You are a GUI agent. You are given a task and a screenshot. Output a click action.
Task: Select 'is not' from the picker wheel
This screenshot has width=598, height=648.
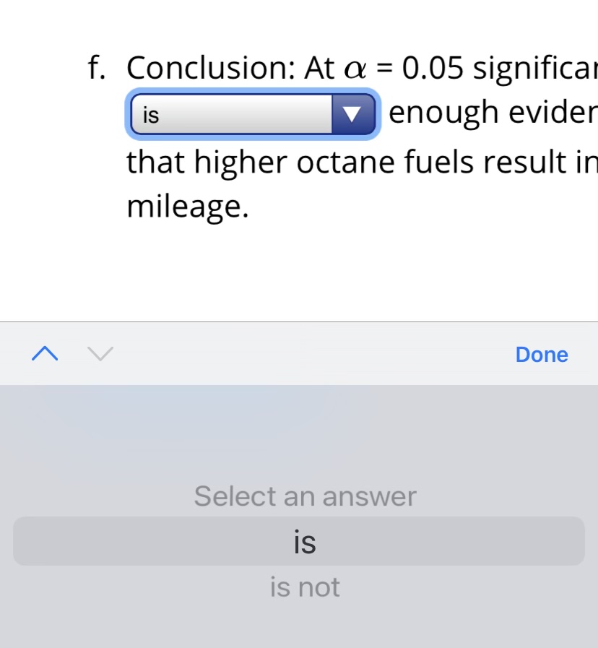pyautogui.click(x=304, y=587)
